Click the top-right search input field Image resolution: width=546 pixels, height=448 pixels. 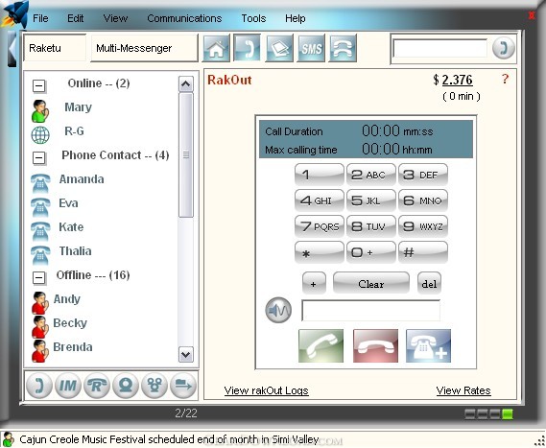[x=440, y=48]
